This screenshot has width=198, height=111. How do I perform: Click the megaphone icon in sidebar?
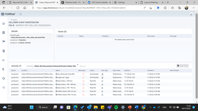tap(4, 60)
